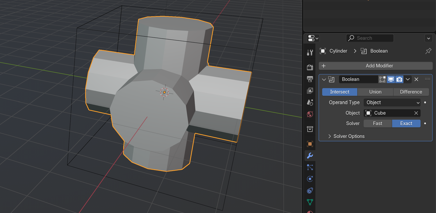
Task: Collapse the Boolean modifier panel
Action: 324,79
